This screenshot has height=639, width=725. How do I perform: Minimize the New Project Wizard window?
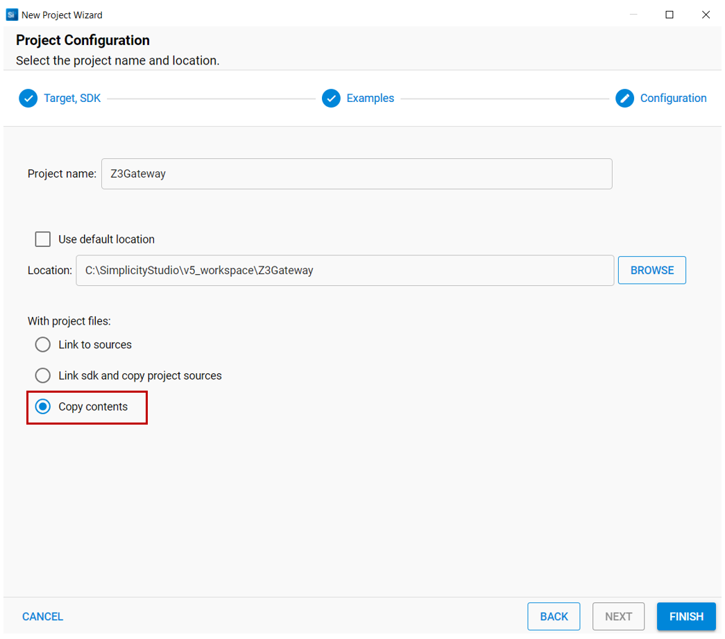tap(633, 15)
